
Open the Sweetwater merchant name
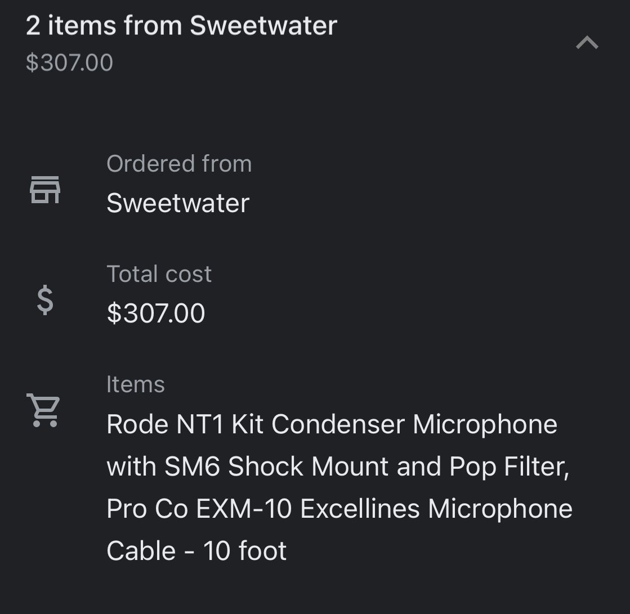tap(178, 203)
